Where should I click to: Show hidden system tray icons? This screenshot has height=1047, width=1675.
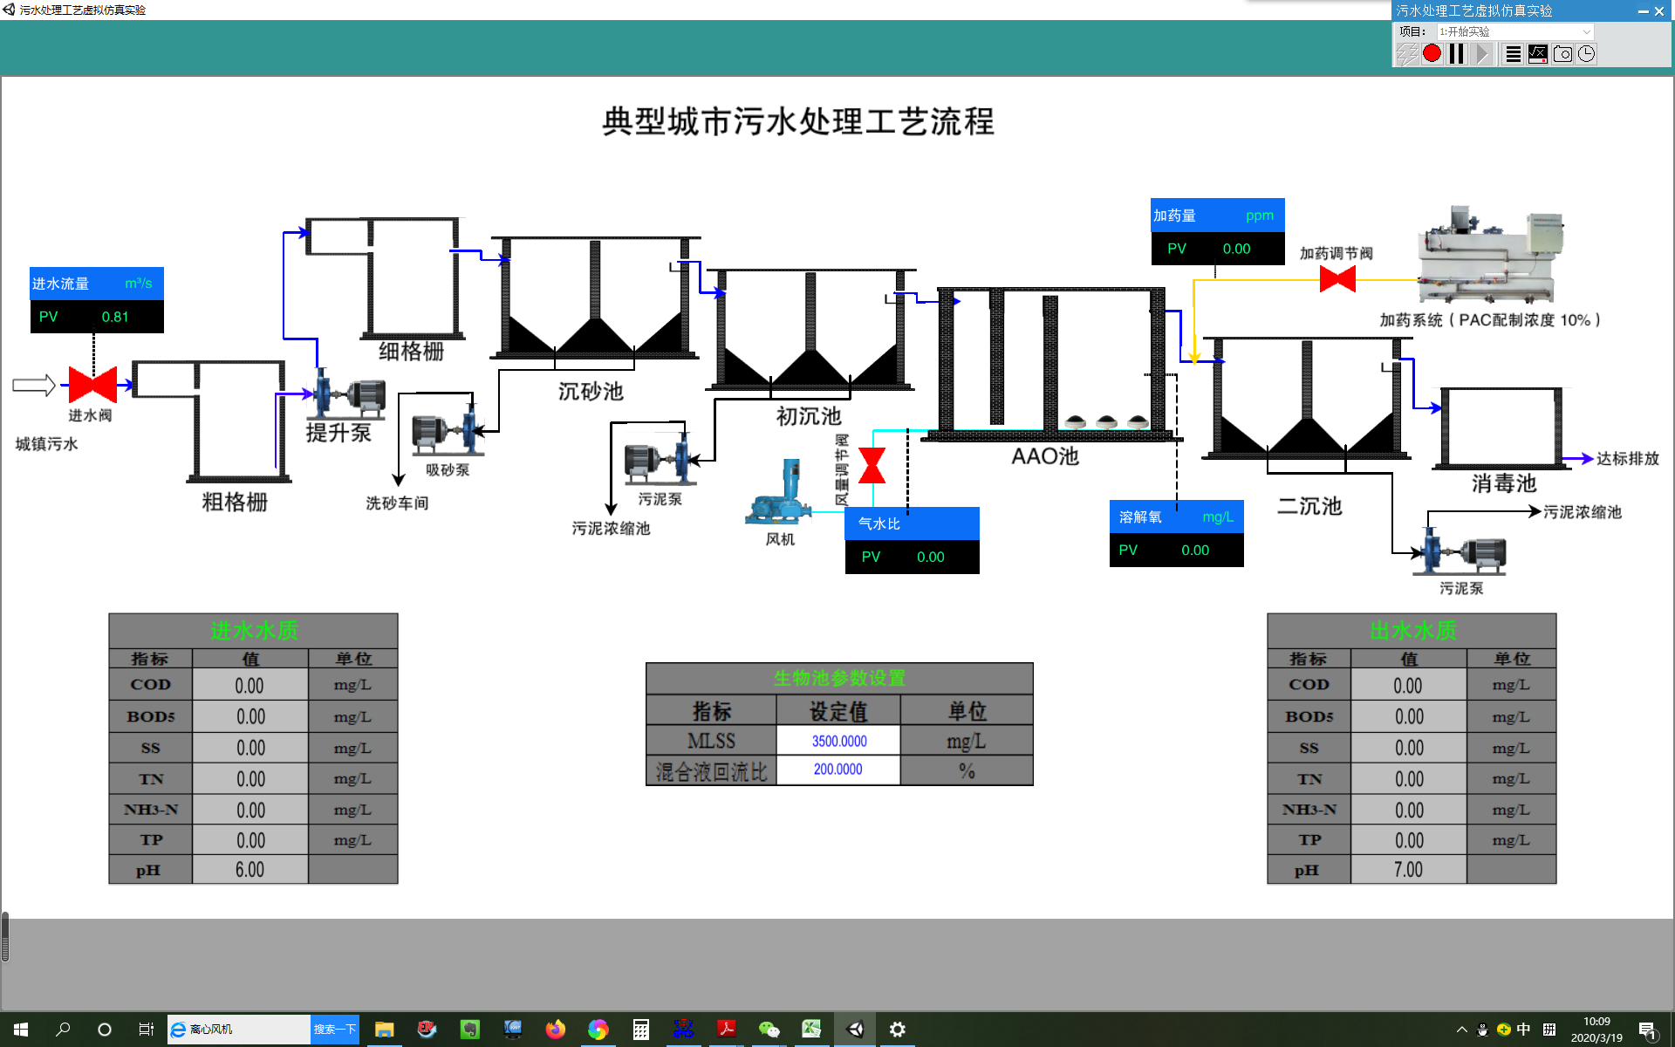[x=1461, y=1030]
